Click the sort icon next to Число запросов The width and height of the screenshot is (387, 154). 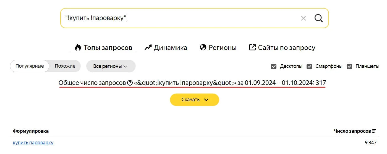pos(374,131)
